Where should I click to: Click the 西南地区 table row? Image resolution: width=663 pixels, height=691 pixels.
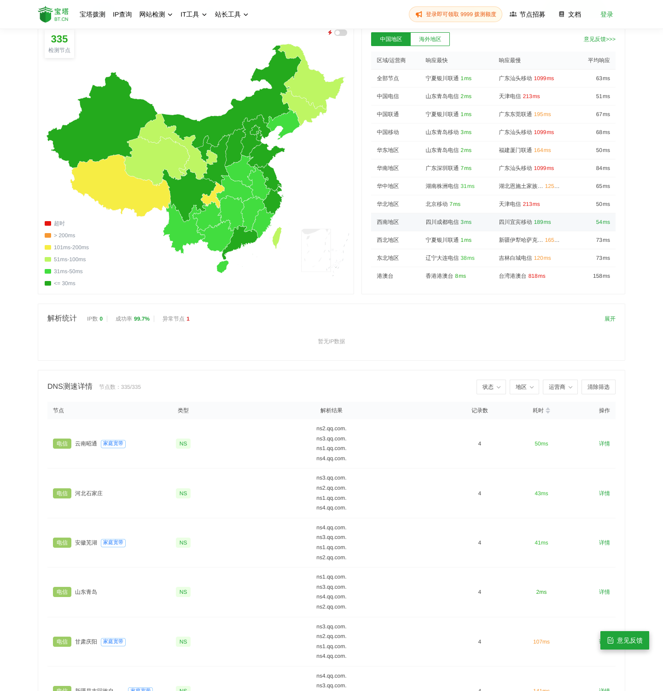click(493, 222)
